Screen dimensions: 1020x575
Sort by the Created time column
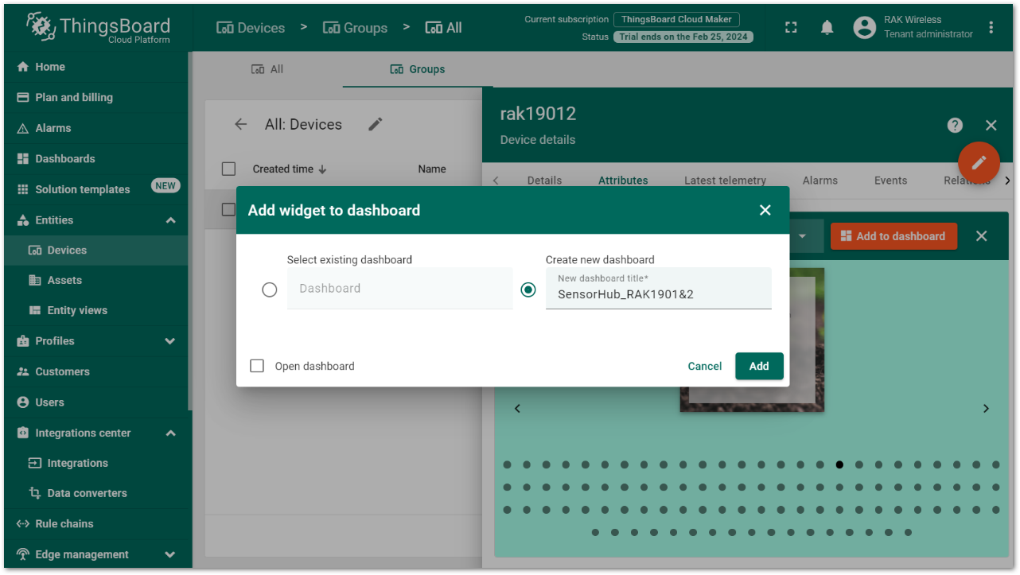click(290, 169)
